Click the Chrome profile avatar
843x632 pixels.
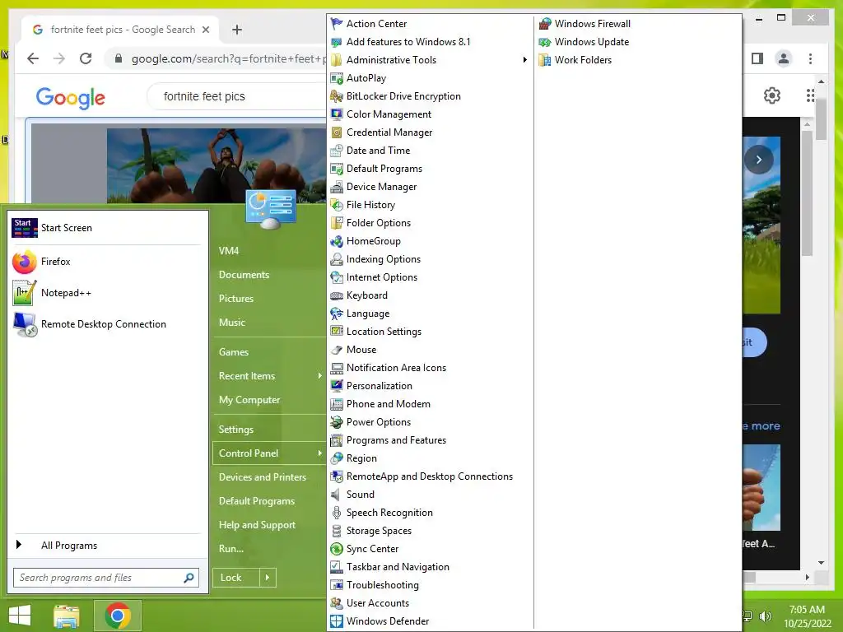(784, 58)
